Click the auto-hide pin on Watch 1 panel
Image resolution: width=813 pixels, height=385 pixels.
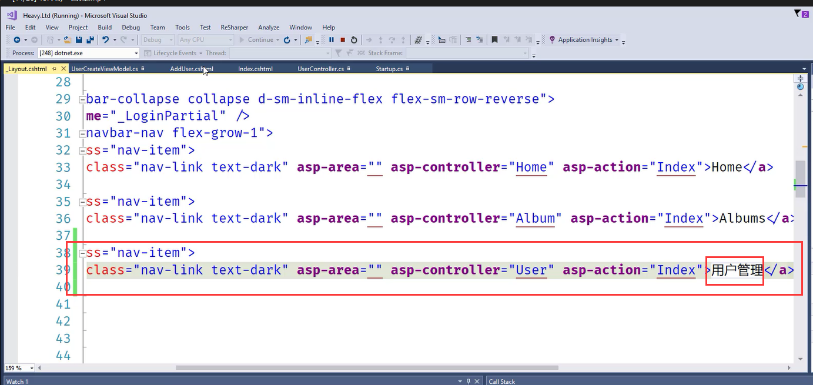469,381
